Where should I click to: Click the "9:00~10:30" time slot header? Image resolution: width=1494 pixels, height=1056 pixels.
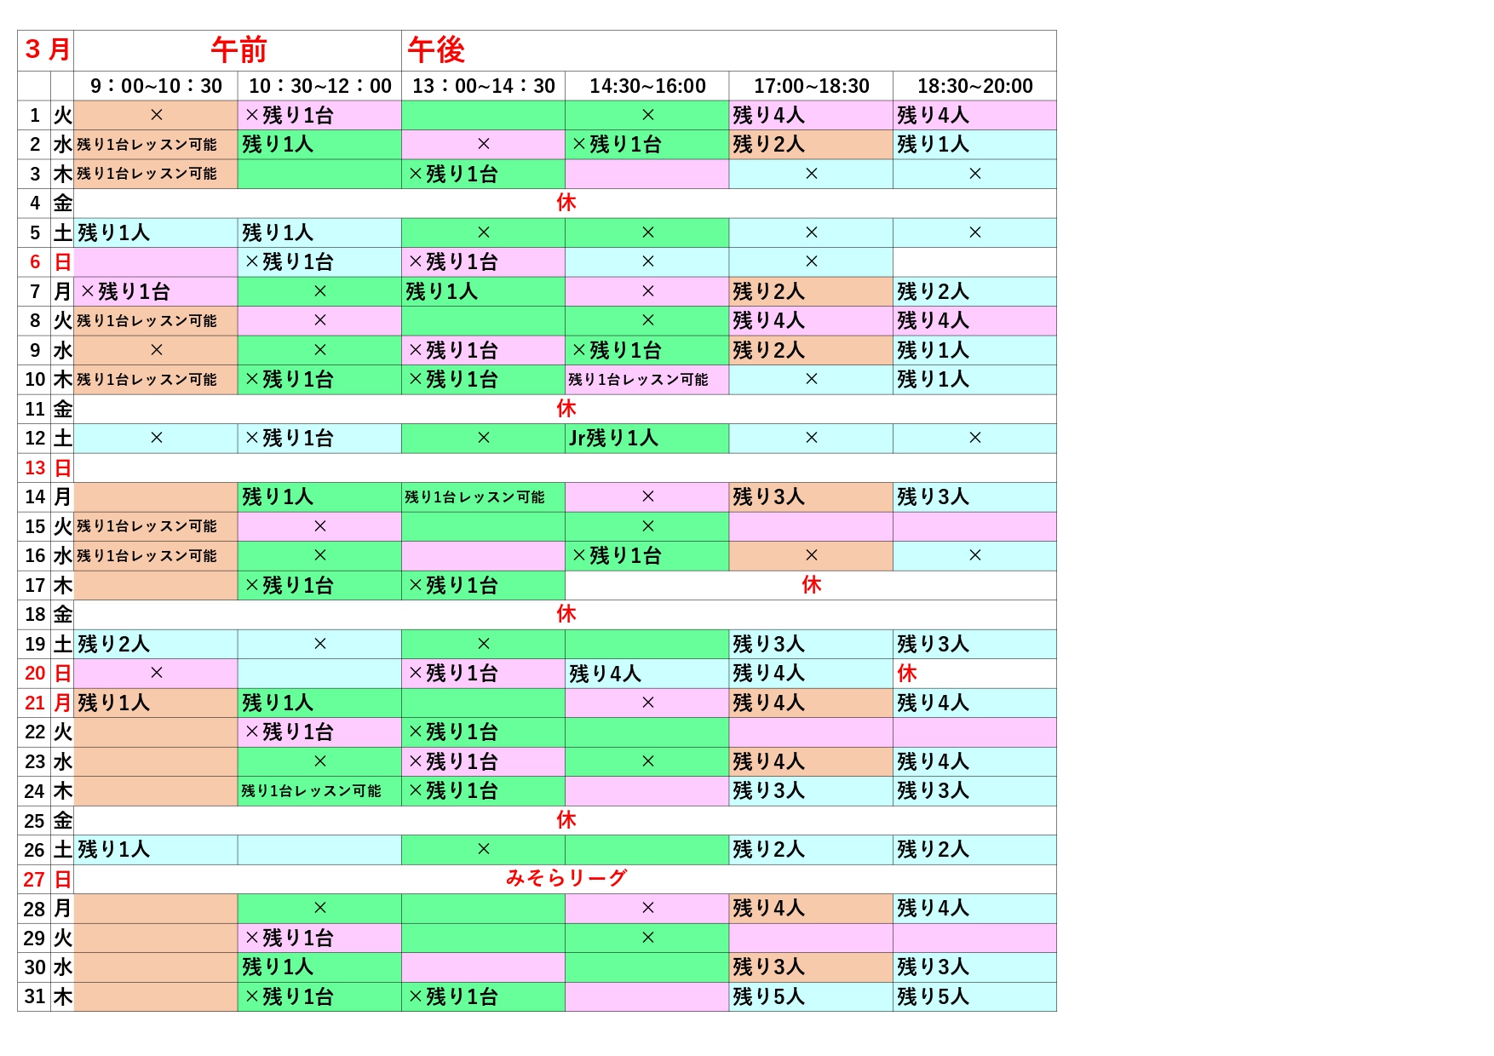click(x=156, y=86)
